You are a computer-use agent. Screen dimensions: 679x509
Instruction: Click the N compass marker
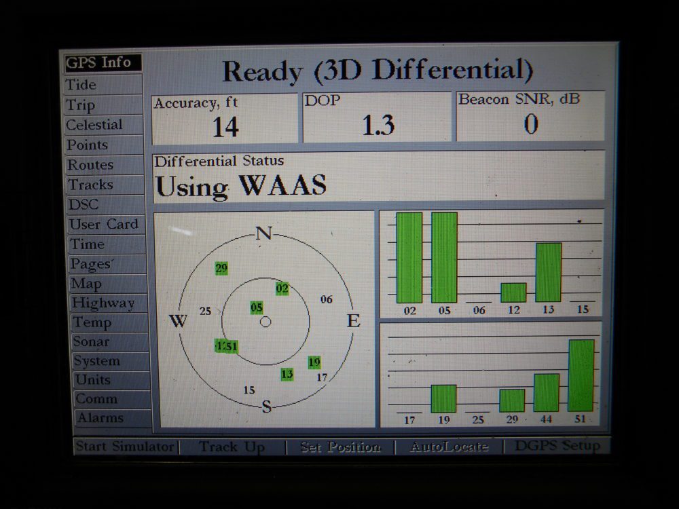[263, 233]
